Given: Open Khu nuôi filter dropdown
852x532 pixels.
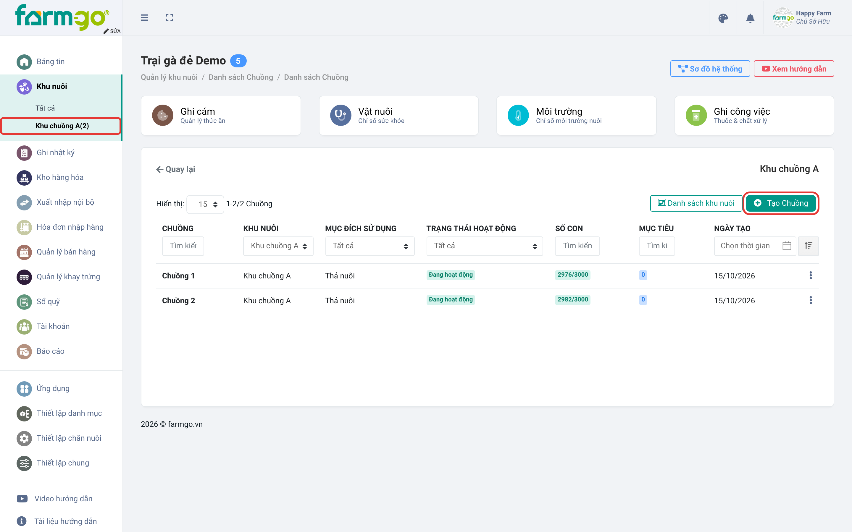Looking at the screenshot, I should (278, 246).
